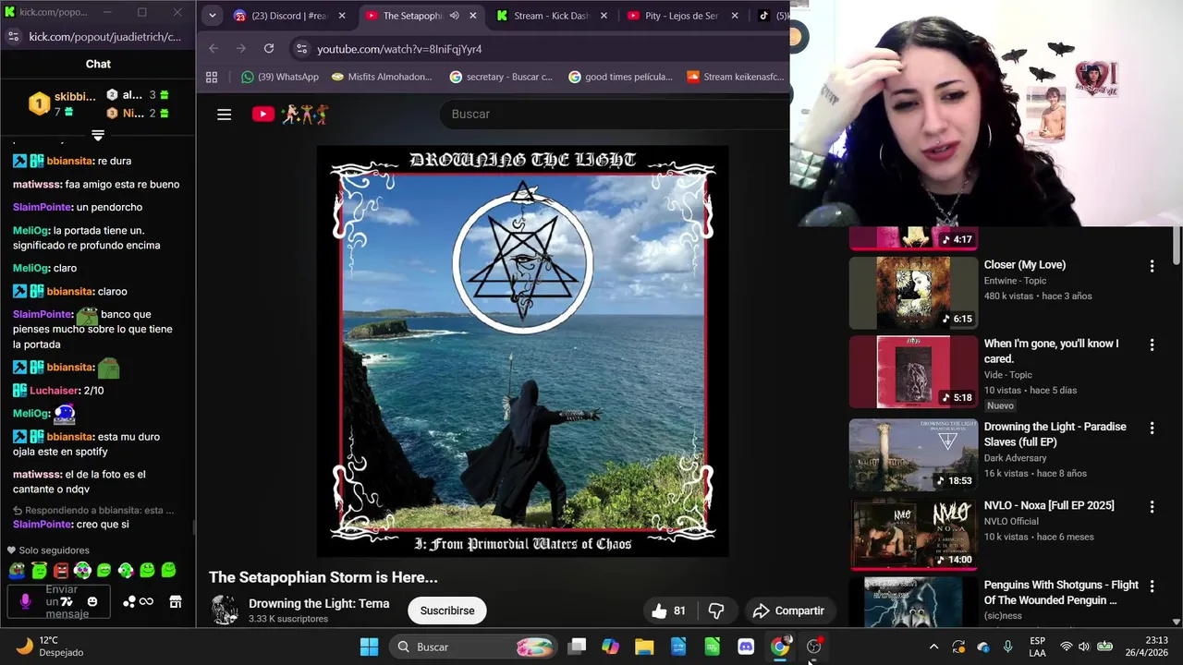Open Discord from the taskbar

pyautogui.click(x=746, y=647)
